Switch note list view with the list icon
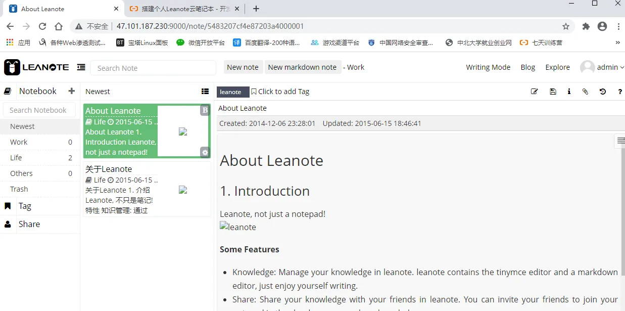625x311 pixels. click(205, 92)
